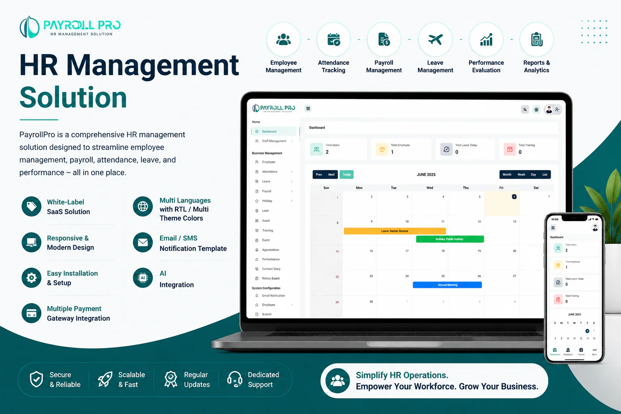Tap the Payroll tab on phone bottom bar
This screenshot has height=414, width=621.
pyautogui.click(x=581, y=351)
